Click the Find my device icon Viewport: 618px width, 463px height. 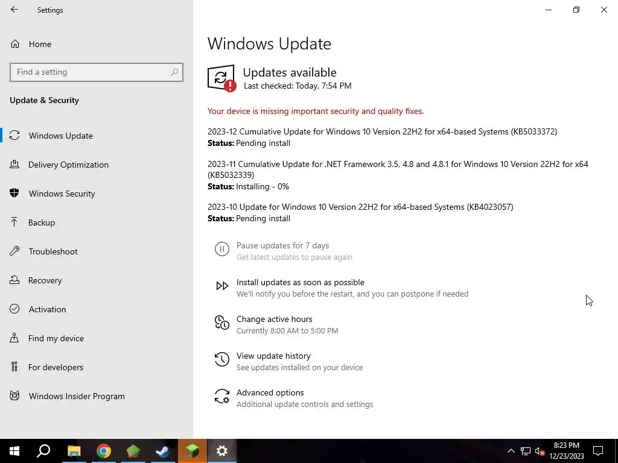coord(14,338)
